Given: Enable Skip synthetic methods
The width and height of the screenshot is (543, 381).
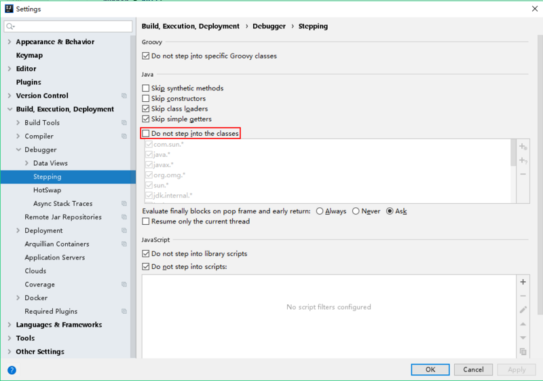Looking at the screenshot, I should 146,88.
